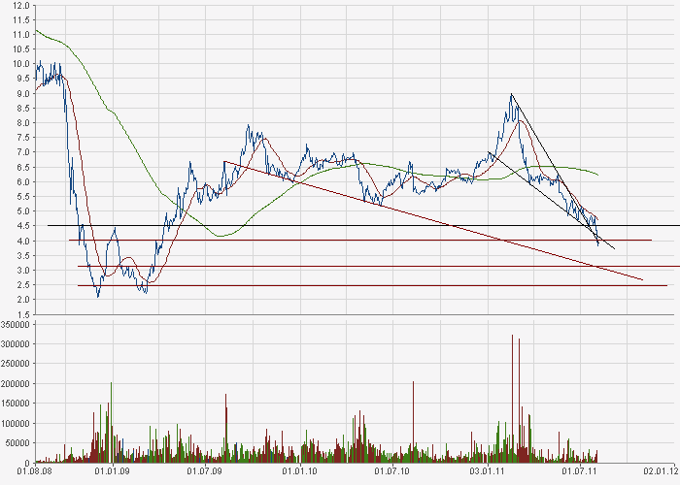This screenshot has height=485, width=680.
Task: Click the black horizontal line at 4.5
Action: pyautogui.click(x=363, y=226)
